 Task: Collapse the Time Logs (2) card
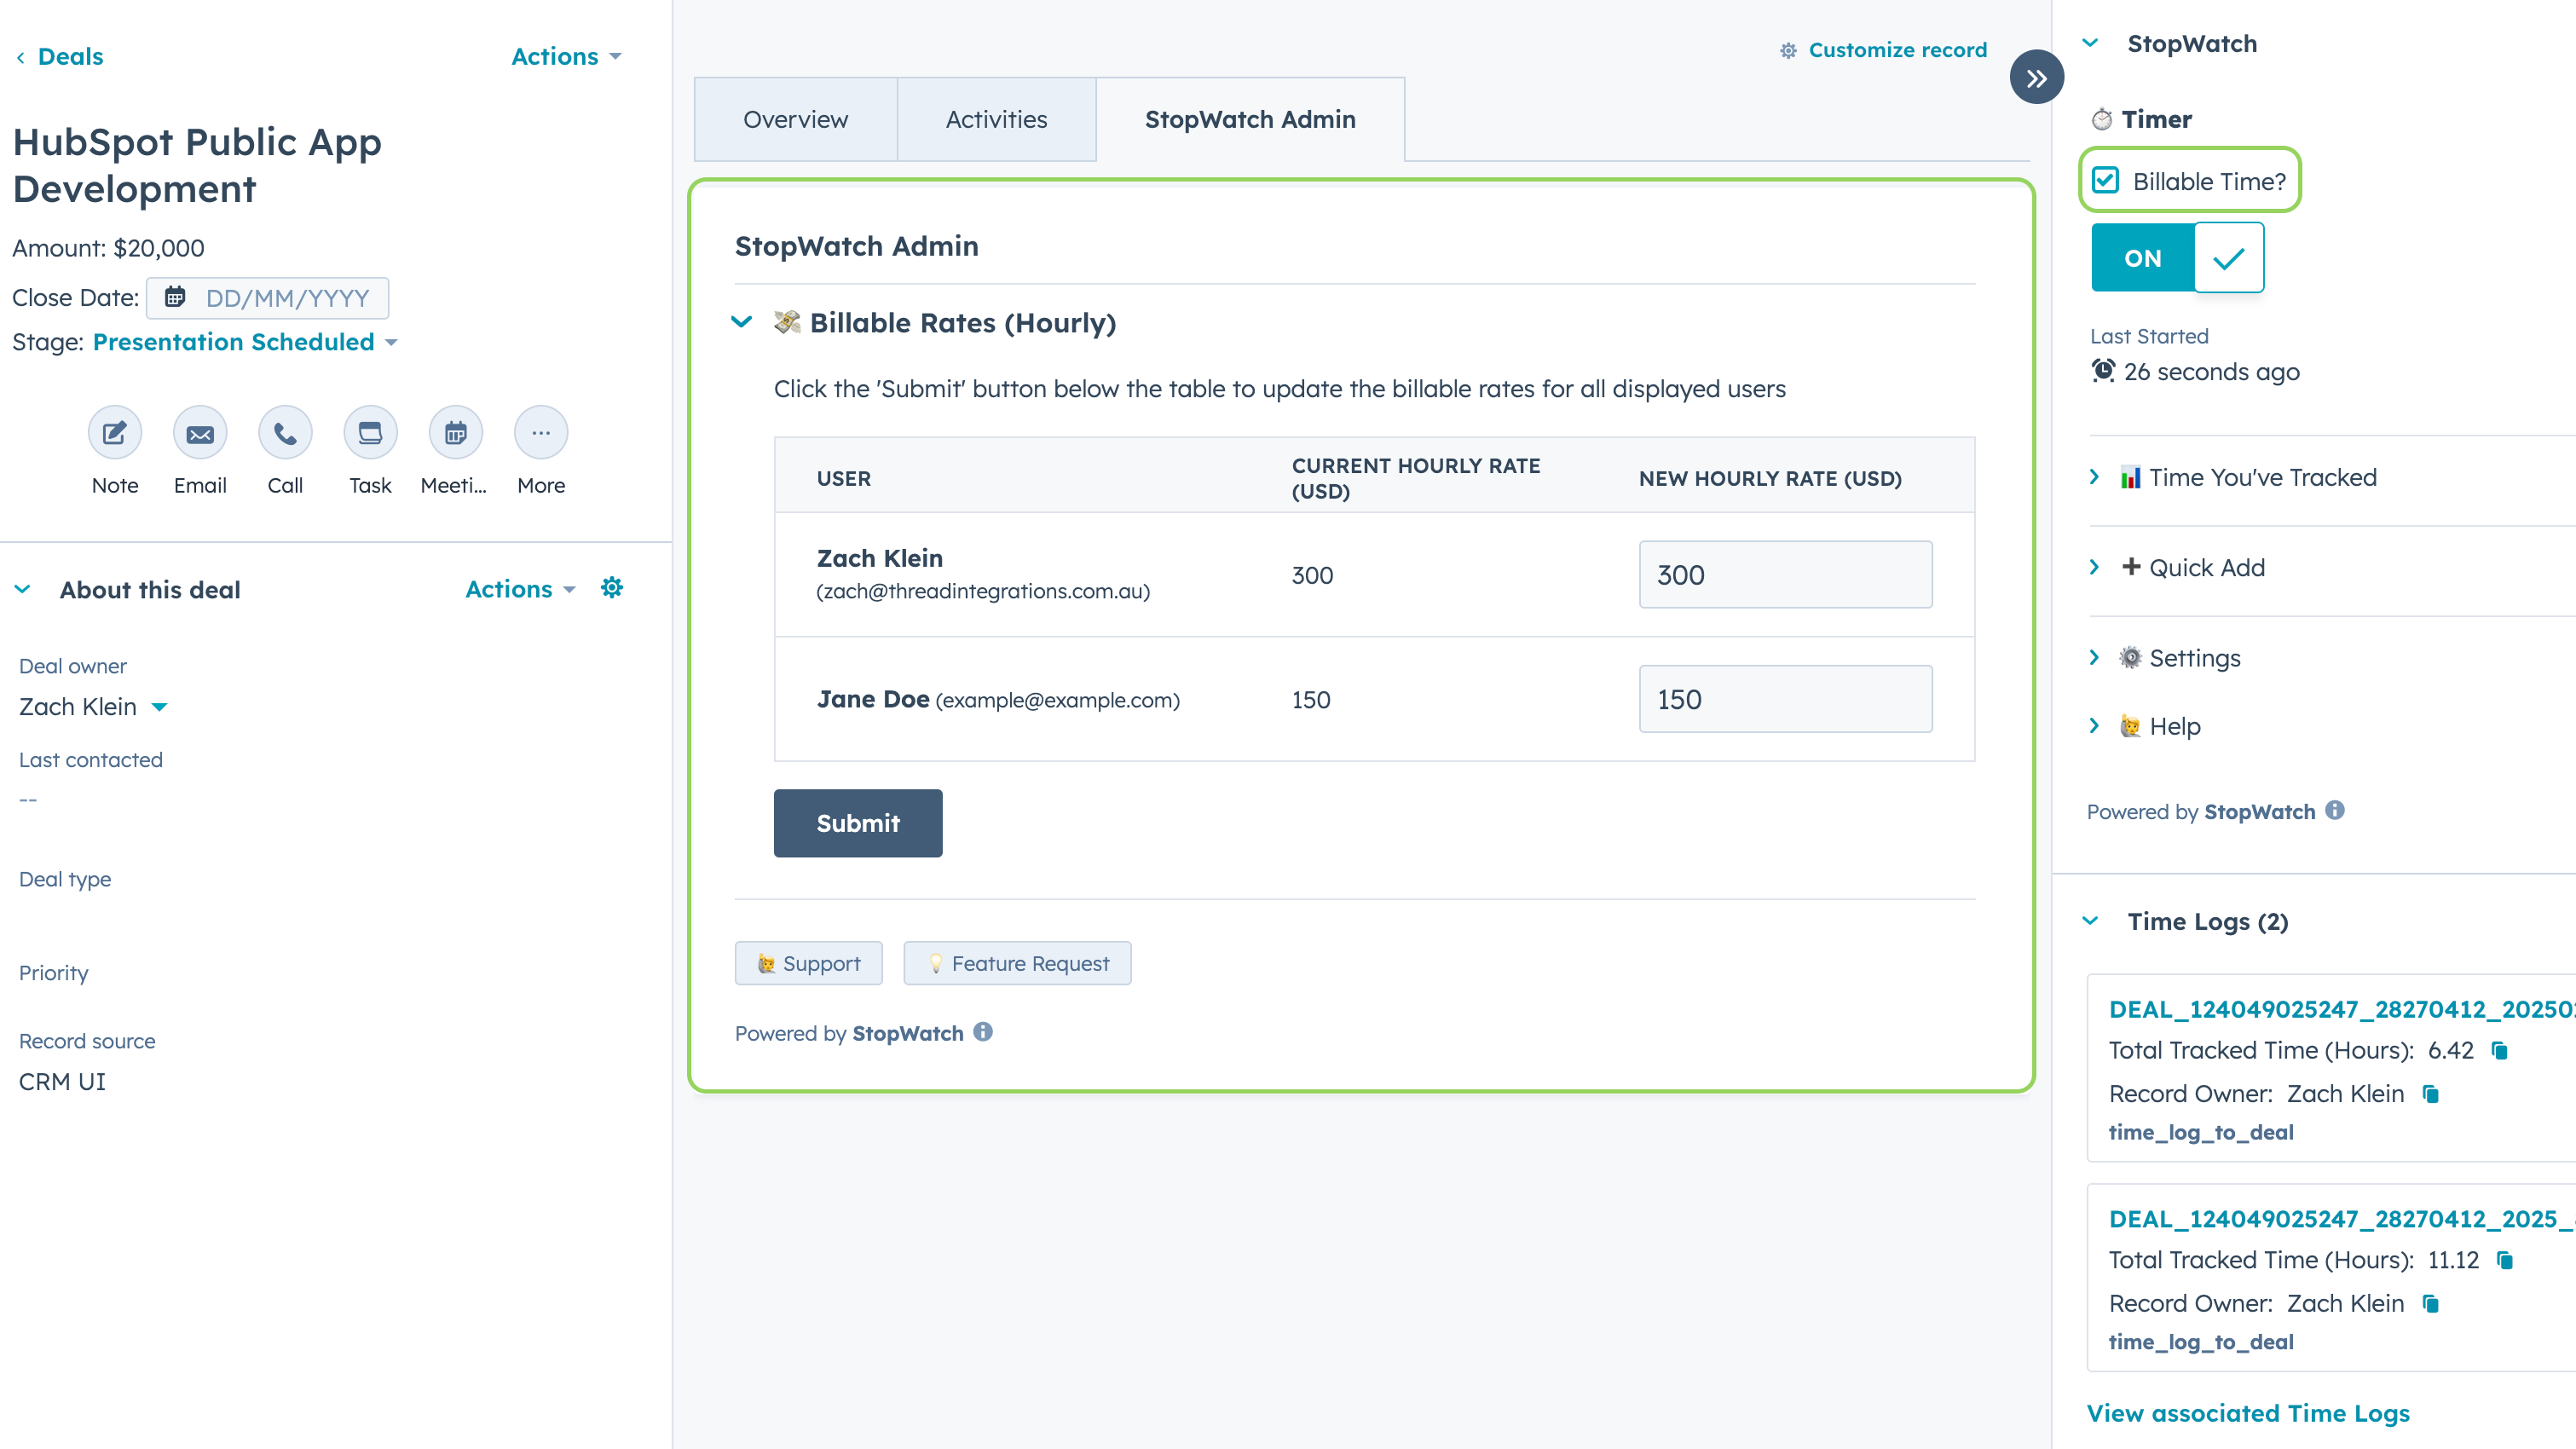point(2090,921)
